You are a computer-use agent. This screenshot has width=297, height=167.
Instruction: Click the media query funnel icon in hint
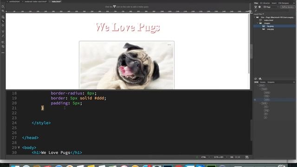coord(115,6)
